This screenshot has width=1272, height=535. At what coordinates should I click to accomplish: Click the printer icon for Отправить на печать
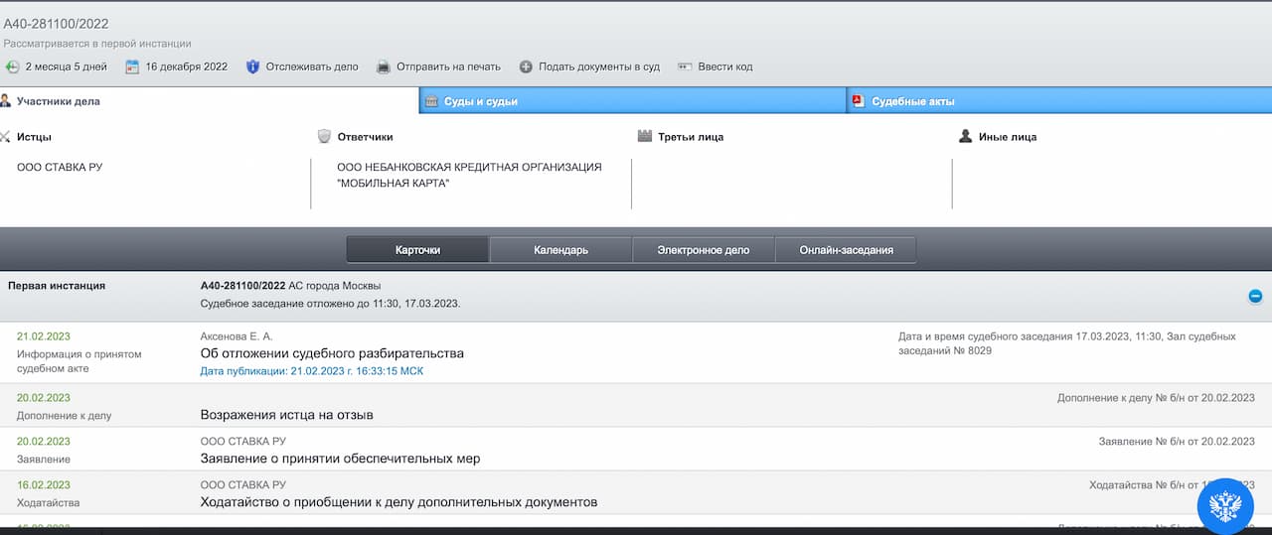pos(384,67)
